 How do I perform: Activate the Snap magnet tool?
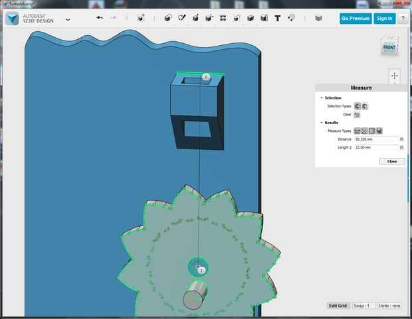point(292,18)
